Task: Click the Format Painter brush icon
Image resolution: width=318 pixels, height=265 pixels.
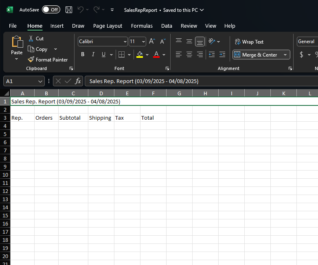Action: tap(31, 59)
